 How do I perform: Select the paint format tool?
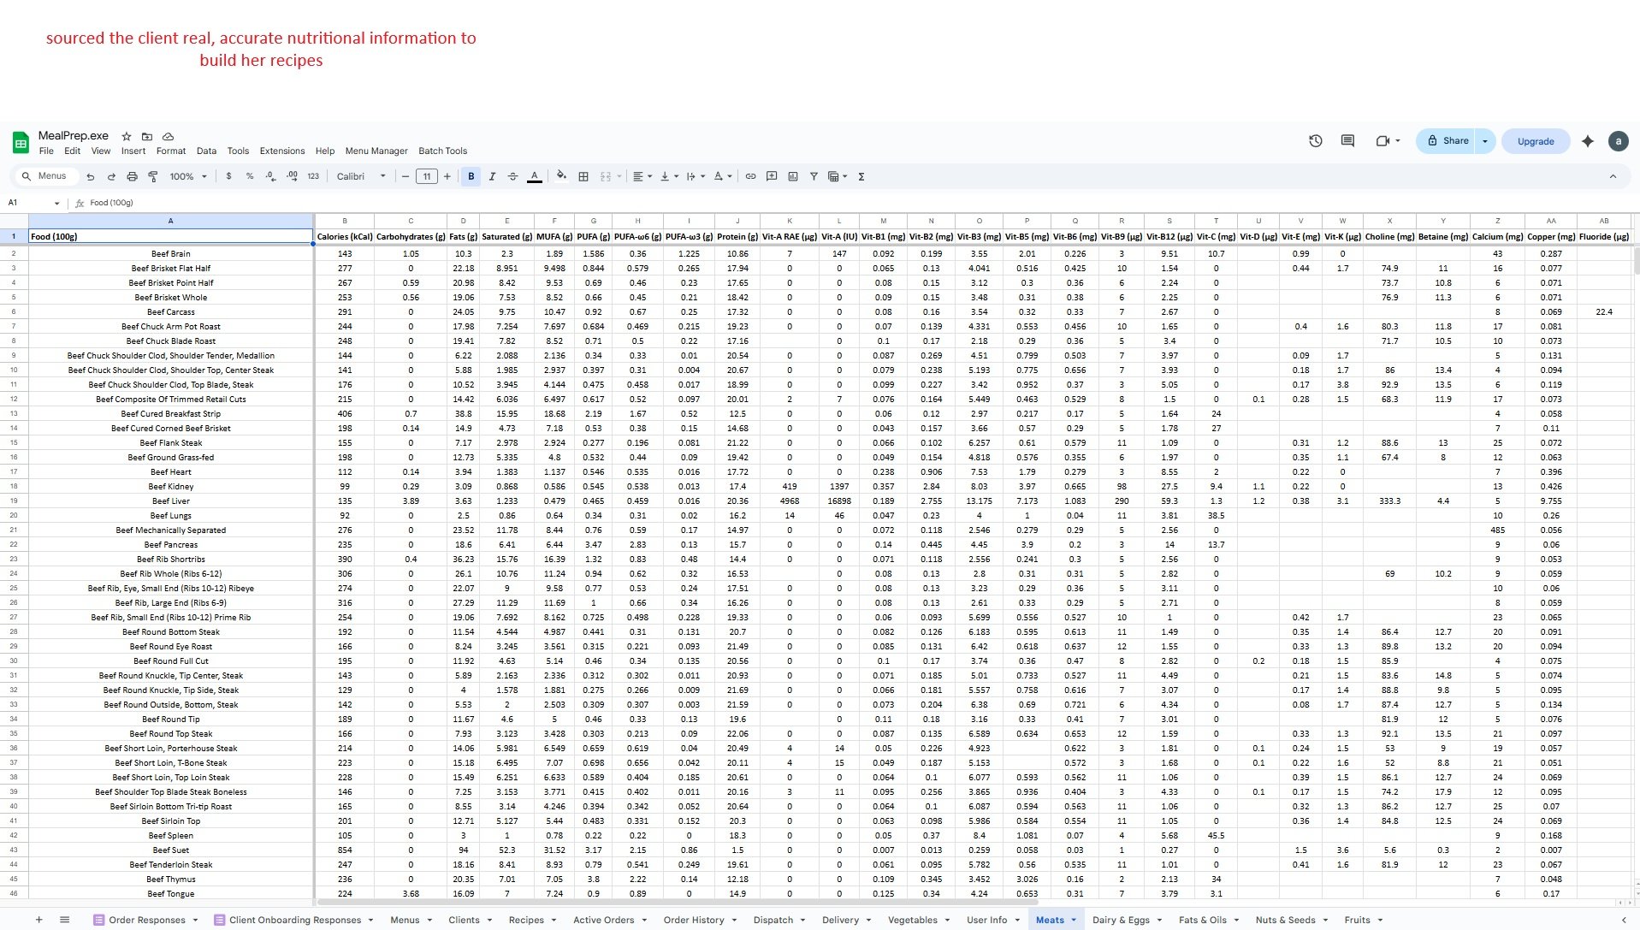153,176
